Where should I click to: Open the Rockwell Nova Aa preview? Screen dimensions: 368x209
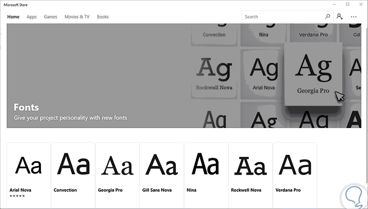[x=250, y=166]
